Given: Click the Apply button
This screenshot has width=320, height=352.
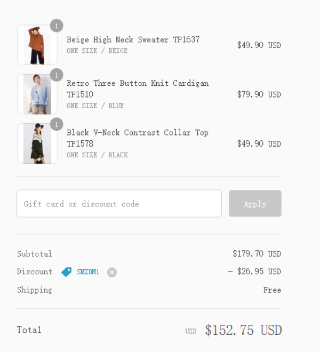Looking at the screenshot, I should point(255,204).
